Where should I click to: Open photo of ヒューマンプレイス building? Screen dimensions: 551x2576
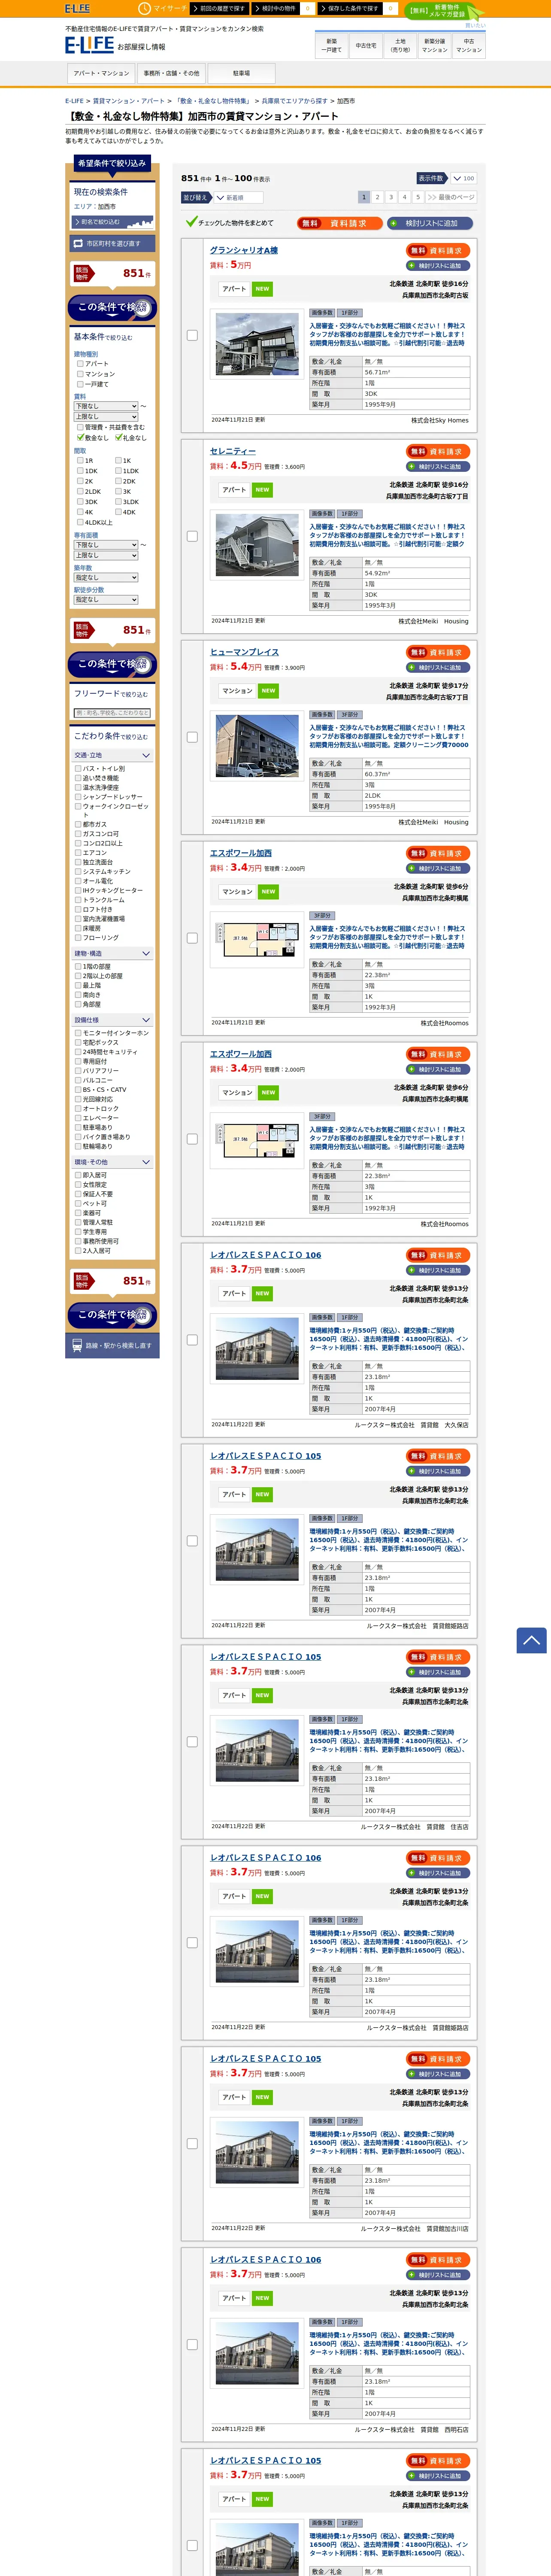257,746
